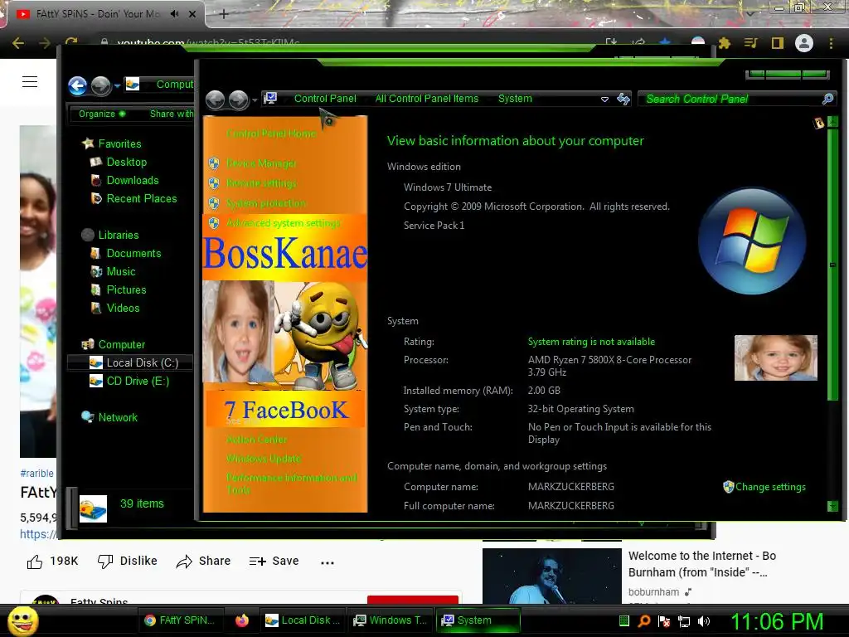The image size is (849, 637).
Task: Open Action Center sidebar link
Action: pyautogui.click(x=257, y=440)
